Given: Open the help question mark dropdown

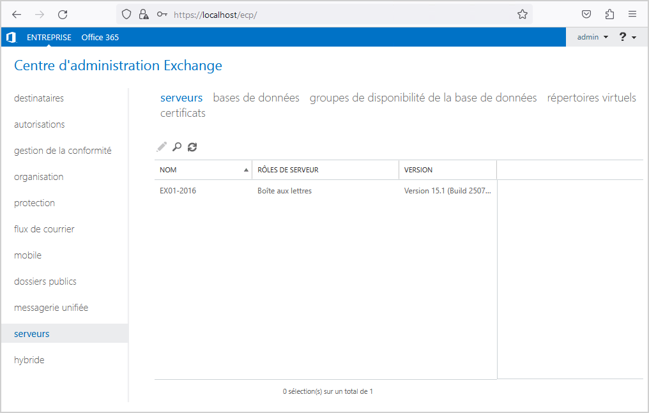Looking at the screenshot, I should (627, 37).
